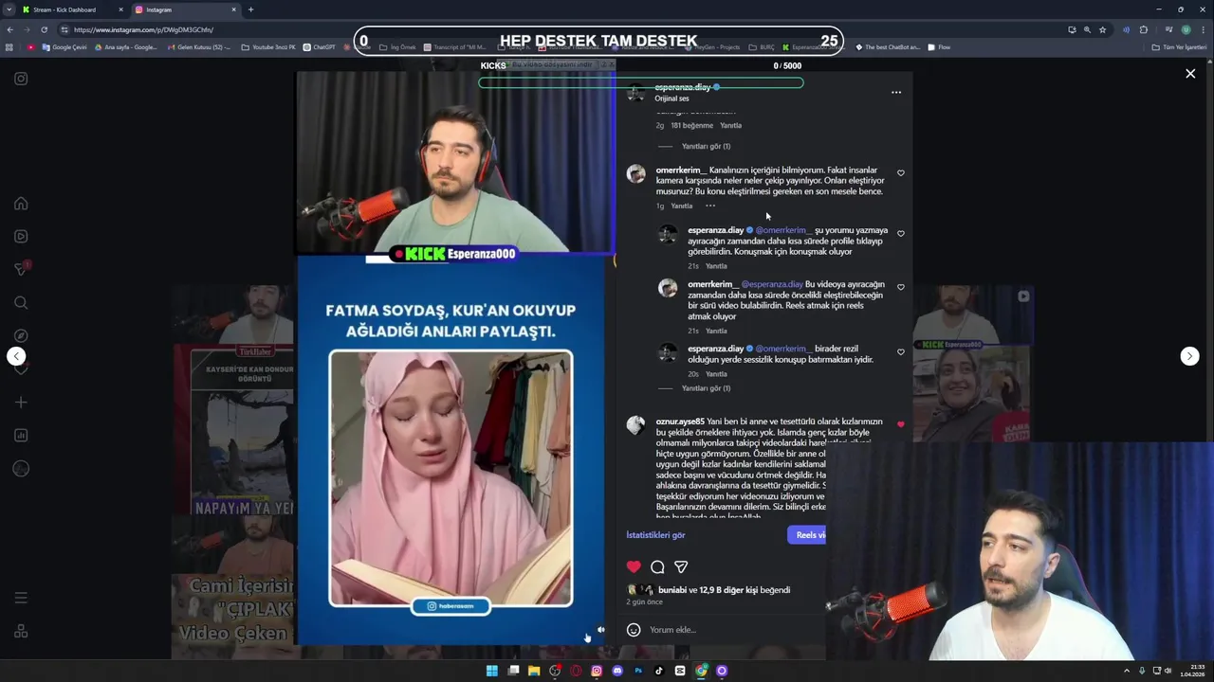Open Instagram Home from the sidebar
The image size is (1214, 682).
pyautogui.click(x=21, y=204)
